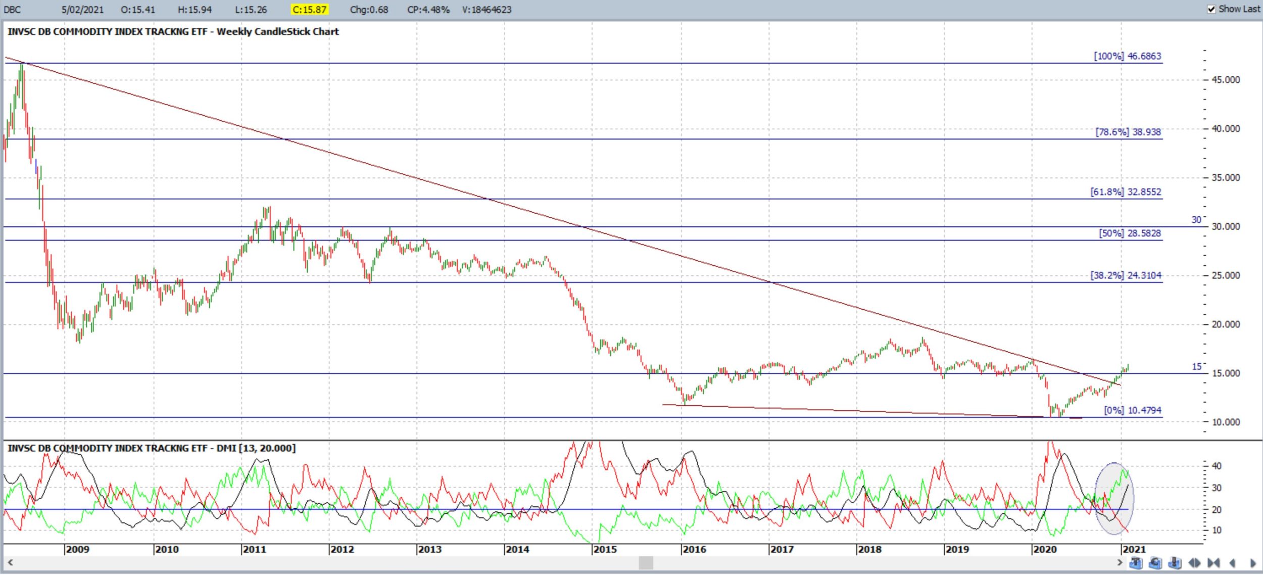Click the date 5/02/2021 in header

point(82,10)
